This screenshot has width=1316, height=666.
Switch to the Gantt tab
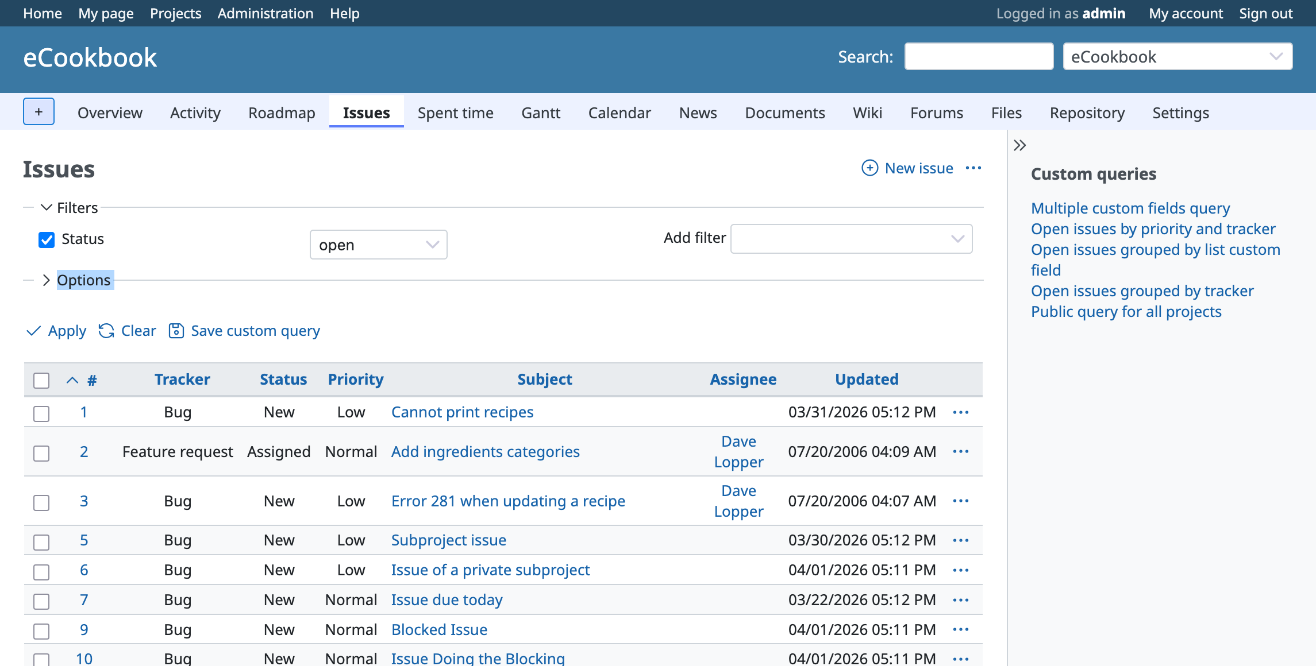click(540, 113)
